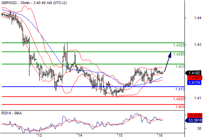Screen dimensions: 204x137
Task: Click date label 15 on time axis
Action: (121, 135)
